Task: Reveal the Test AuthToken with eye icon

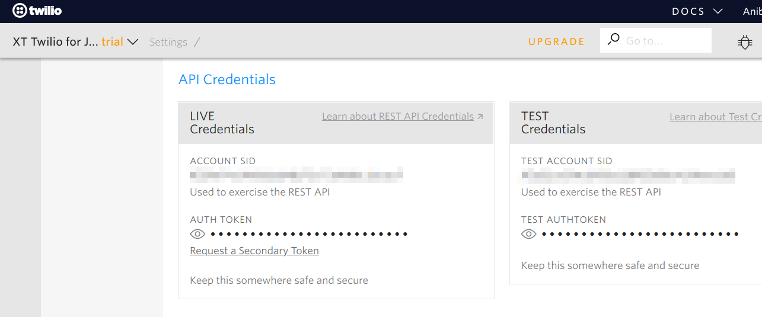Action: (528, 234)
